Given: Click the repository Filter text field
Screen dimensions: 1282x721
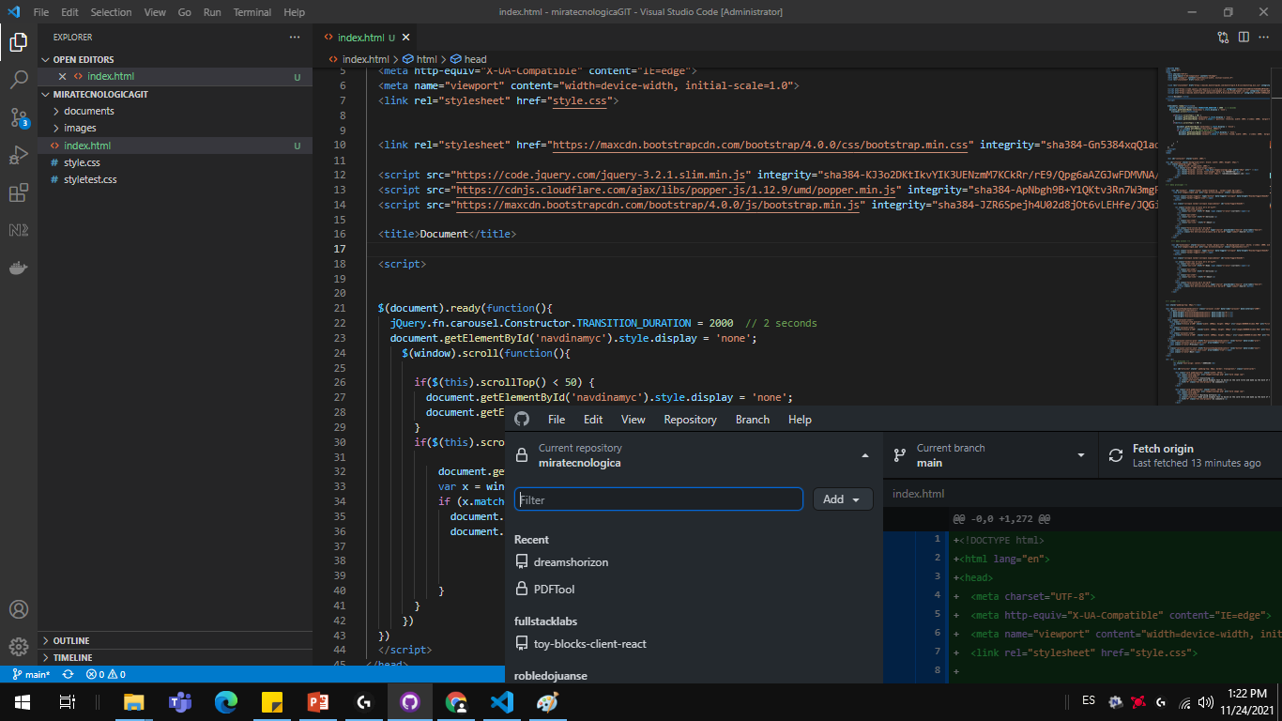Looking at the screenshot, I should (659, 499).
